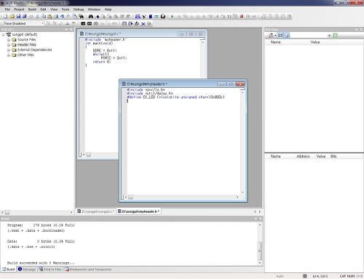This screenshot has height=279, width=364.
Task: Click the 'int main(void)' line in sungpil.c
Action: (x=100, y=44)
